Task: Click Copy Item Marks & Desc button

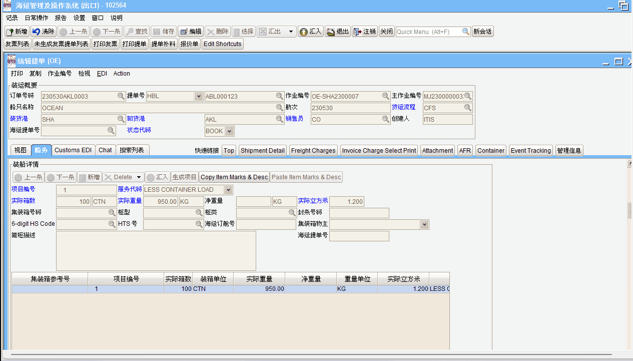Action: 234,177
